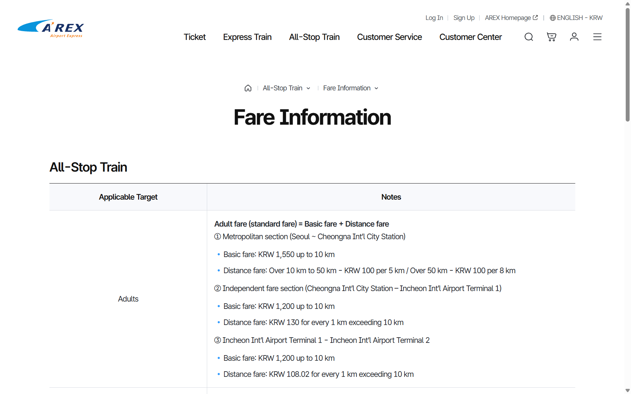Click the page scrollbar thumb

click(x=627, y=65)
